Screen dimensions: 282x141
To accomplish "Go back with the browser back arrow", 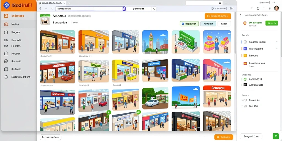I will tap(40, 9).
